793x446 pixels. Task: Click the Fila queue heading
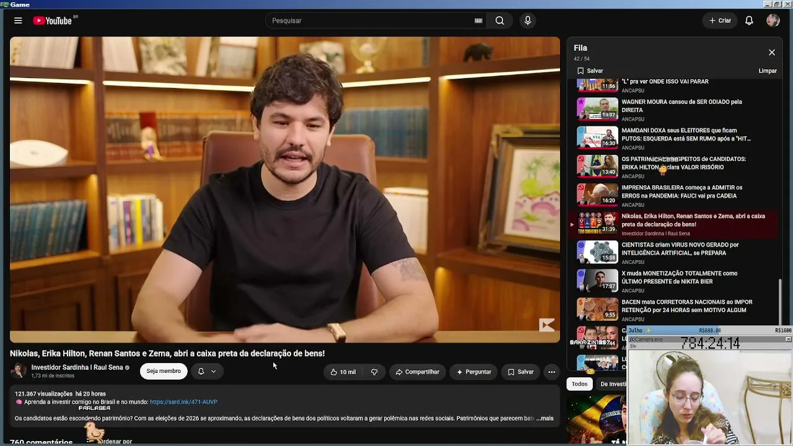(581, 48)
